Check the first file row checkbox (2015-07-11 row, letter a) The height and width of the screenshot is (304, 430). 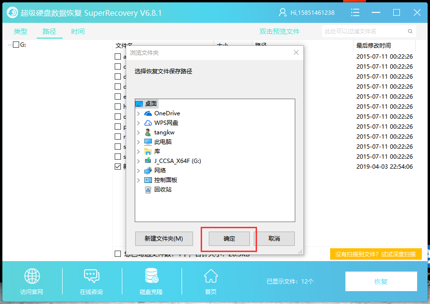118,57
